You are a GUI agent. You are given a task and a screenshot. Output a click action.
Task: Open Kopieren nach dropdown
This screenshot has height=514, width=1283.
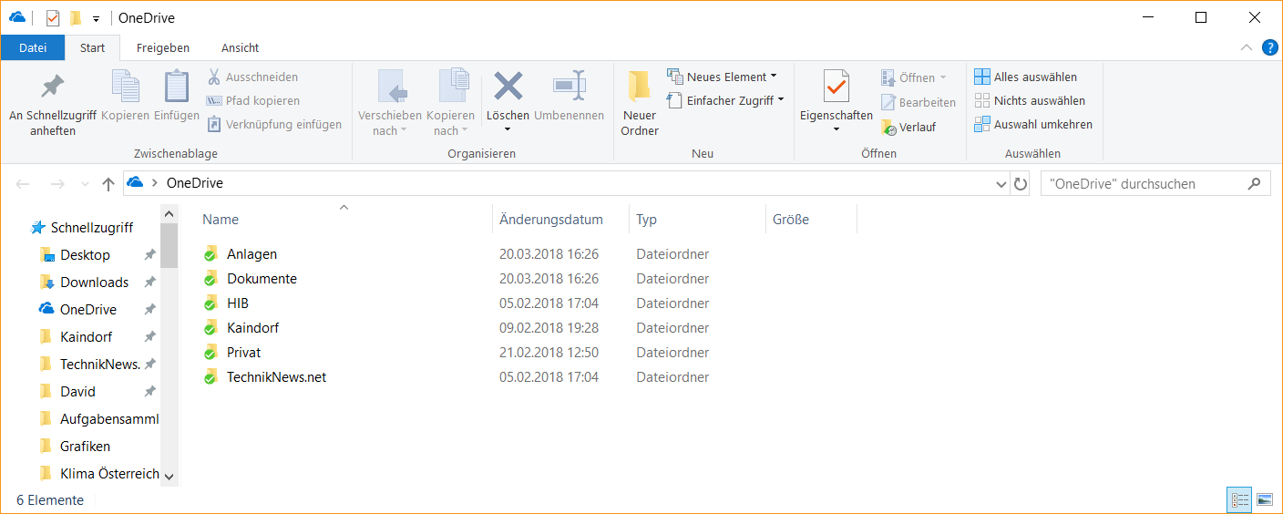[x=451, y=102]
